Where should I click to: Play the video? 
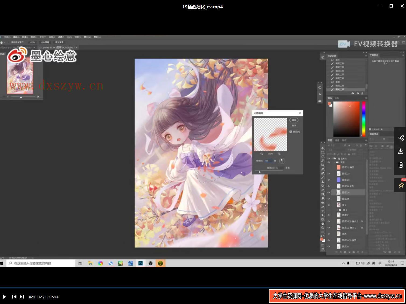(x=4, y=297)
